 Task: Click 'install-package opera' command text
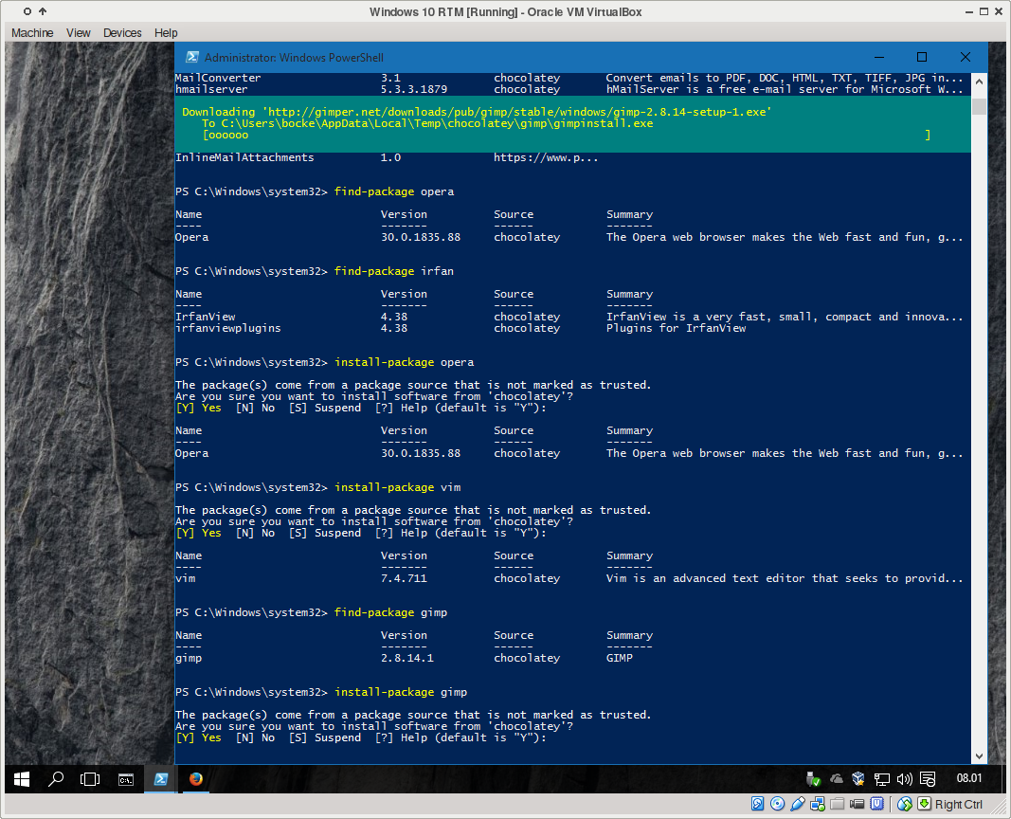pyautogui.click(x=405, y=362)
